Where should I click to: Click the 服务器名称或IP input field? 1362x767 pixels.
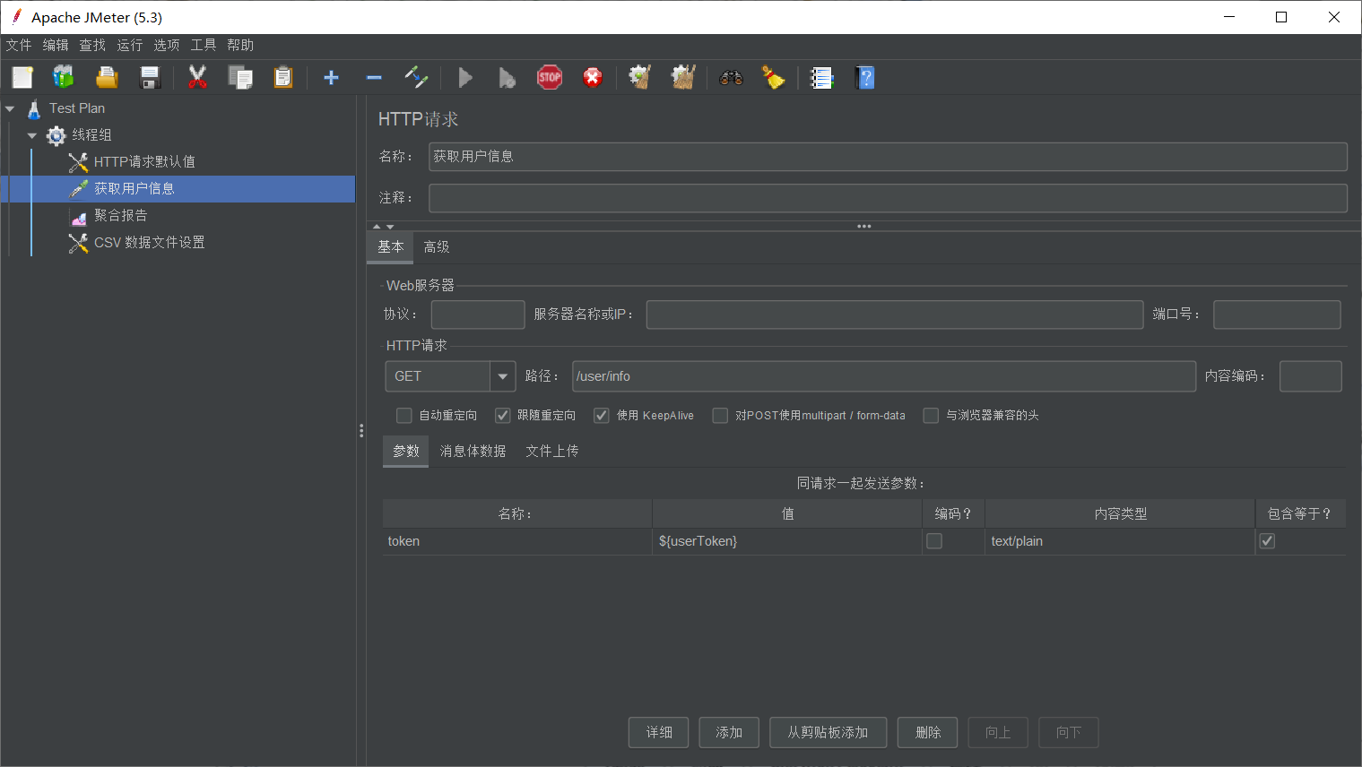895,315
